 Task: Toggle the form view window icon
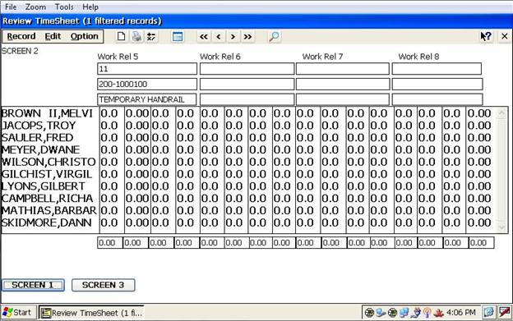tap(178, 37)
